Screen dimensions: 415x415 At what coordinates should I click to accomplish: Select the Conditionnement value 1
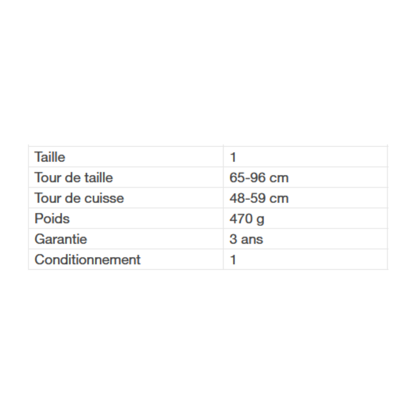tap(233, 260)
